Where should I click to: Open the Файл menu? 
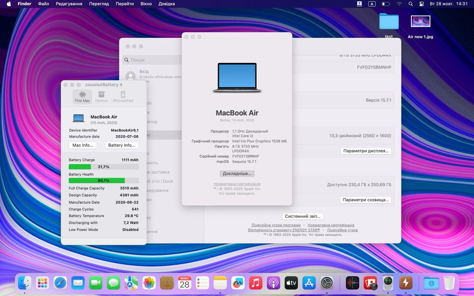coord(44,4)
